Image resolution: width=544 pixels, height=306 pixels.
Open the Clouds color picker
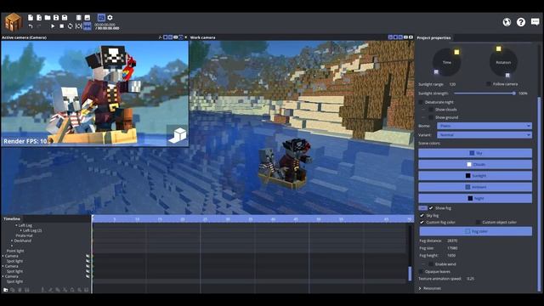(x=475, y=164)
